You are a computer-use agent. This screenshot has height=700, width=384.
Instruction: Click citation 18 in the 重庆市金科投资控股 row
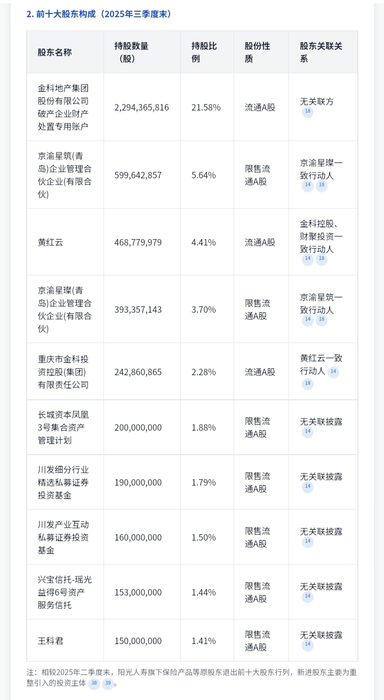coord(307,384)
